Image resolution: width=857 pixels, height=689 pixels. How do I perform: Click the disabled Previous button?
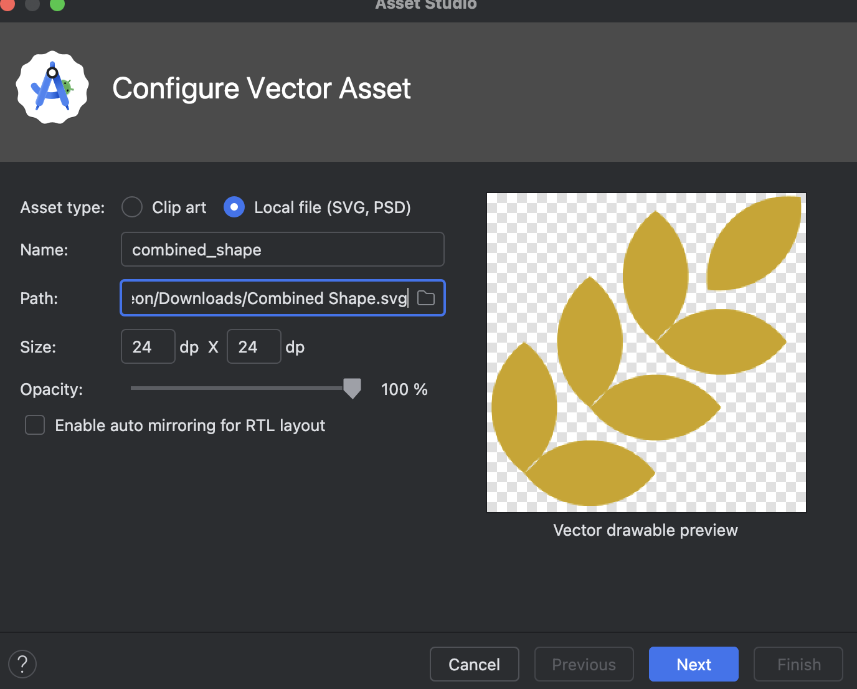click(x=584, y=664)
